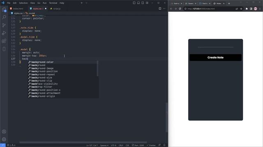Show errors and warnings in status bar

pyautogui.click(x=11, y=145)
